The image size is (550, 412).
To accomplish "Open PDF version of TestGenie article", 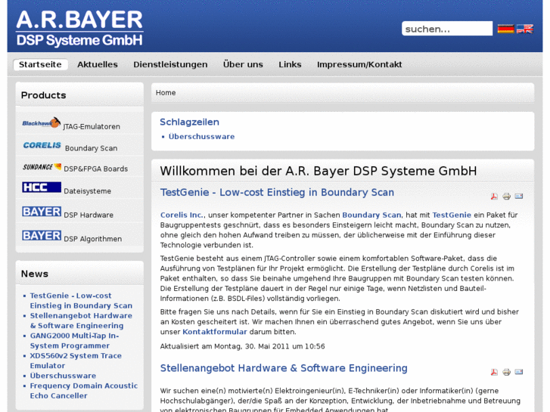I will [x=494, y=197].
